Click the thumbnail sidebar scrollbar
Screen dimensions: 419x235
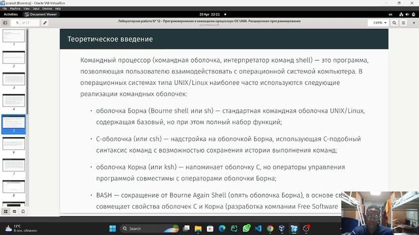click(x=27, y=72)
